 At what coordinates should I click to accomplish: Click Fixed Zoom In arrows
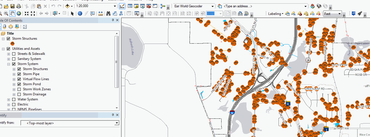pyautogui.click(x=27, y=13)
